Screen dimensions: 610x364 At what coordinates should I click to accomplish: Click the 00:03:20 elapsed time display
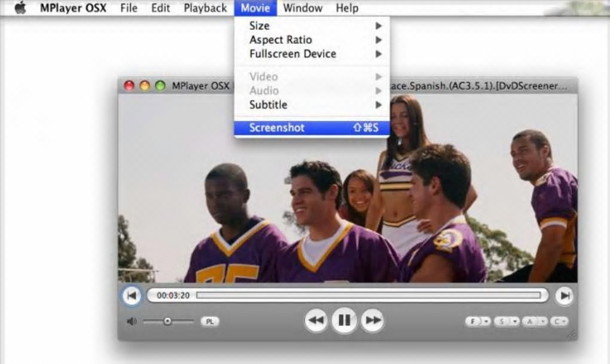coord(173,295)
